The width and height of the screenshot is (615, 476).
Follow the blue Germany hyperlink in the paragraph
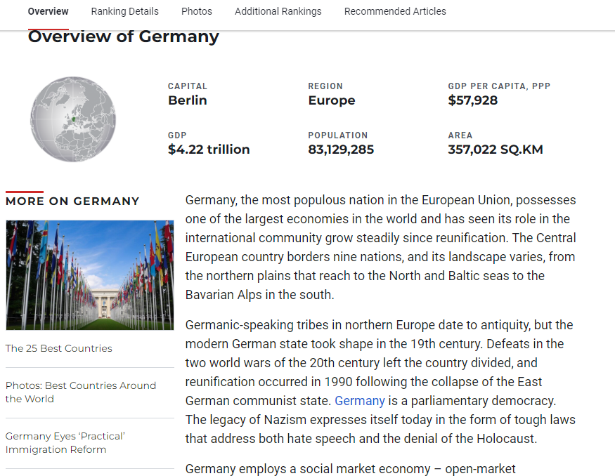(359, 401)
